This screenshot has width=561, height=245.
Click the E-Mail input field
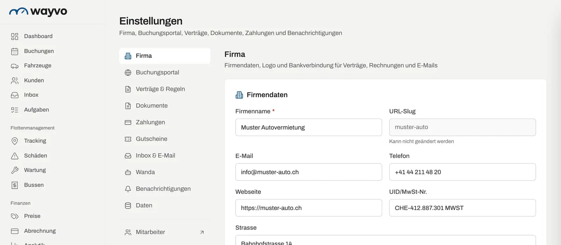pos(309,172)
